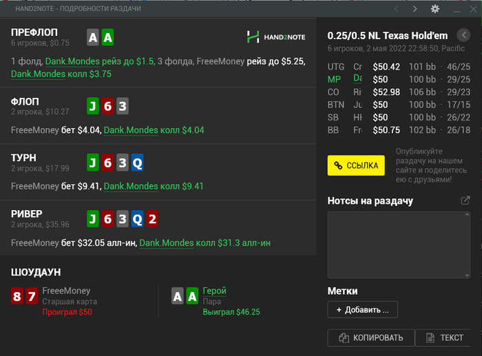482x356 pixels.
Task: Click Dank.Mondes колл $9.41 on turn
Action: (x=154, y=187)
